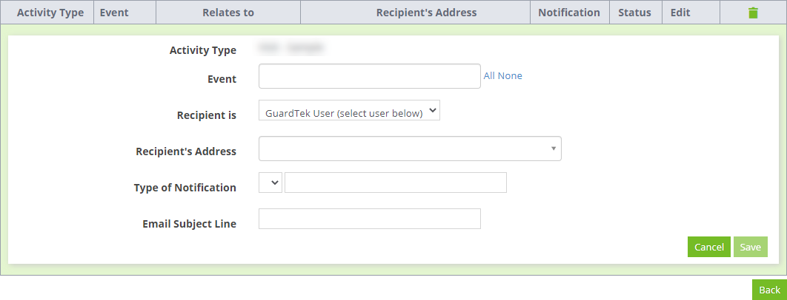Click the All link beside Event
Image resolution: width=787 pixels, height=300 pixels.
[489, 76]
